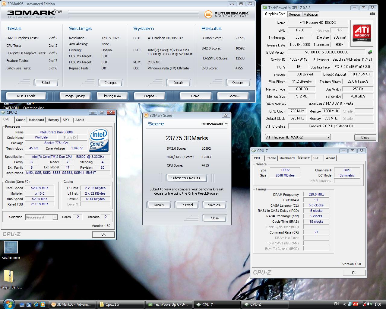The image size is (386, 309).
Task: Click 23775 3DMarks score text
Action: tap(187, 138)
